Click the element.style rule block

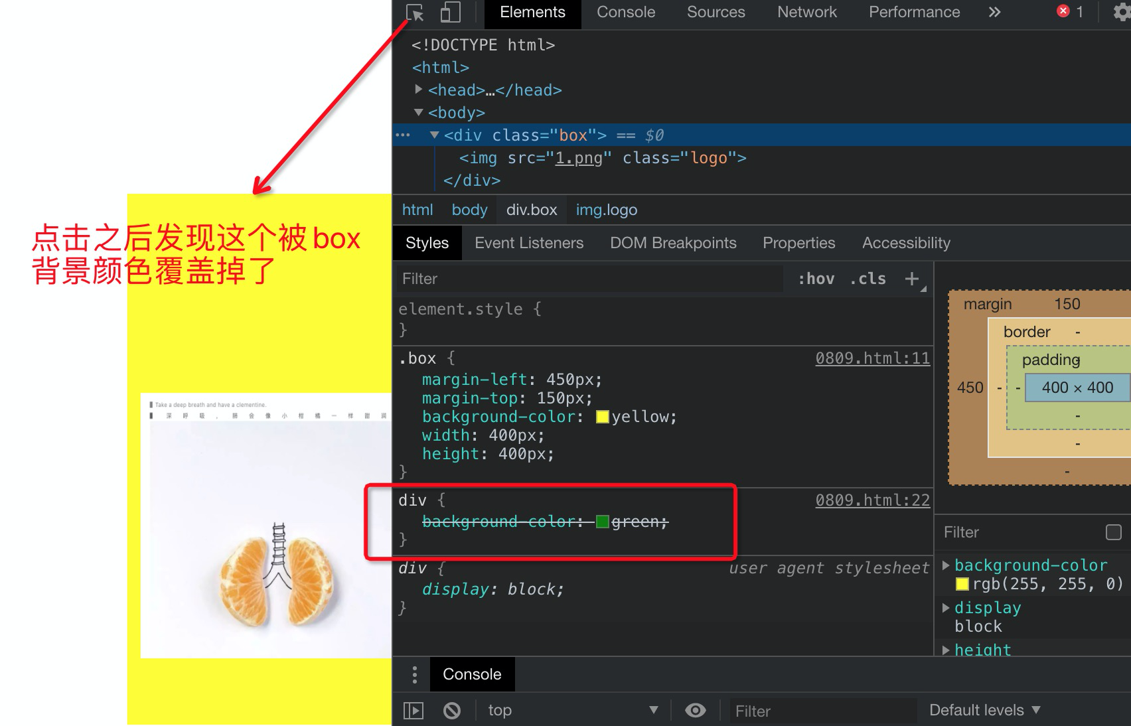pyautogui.click(x=662, y=319)
